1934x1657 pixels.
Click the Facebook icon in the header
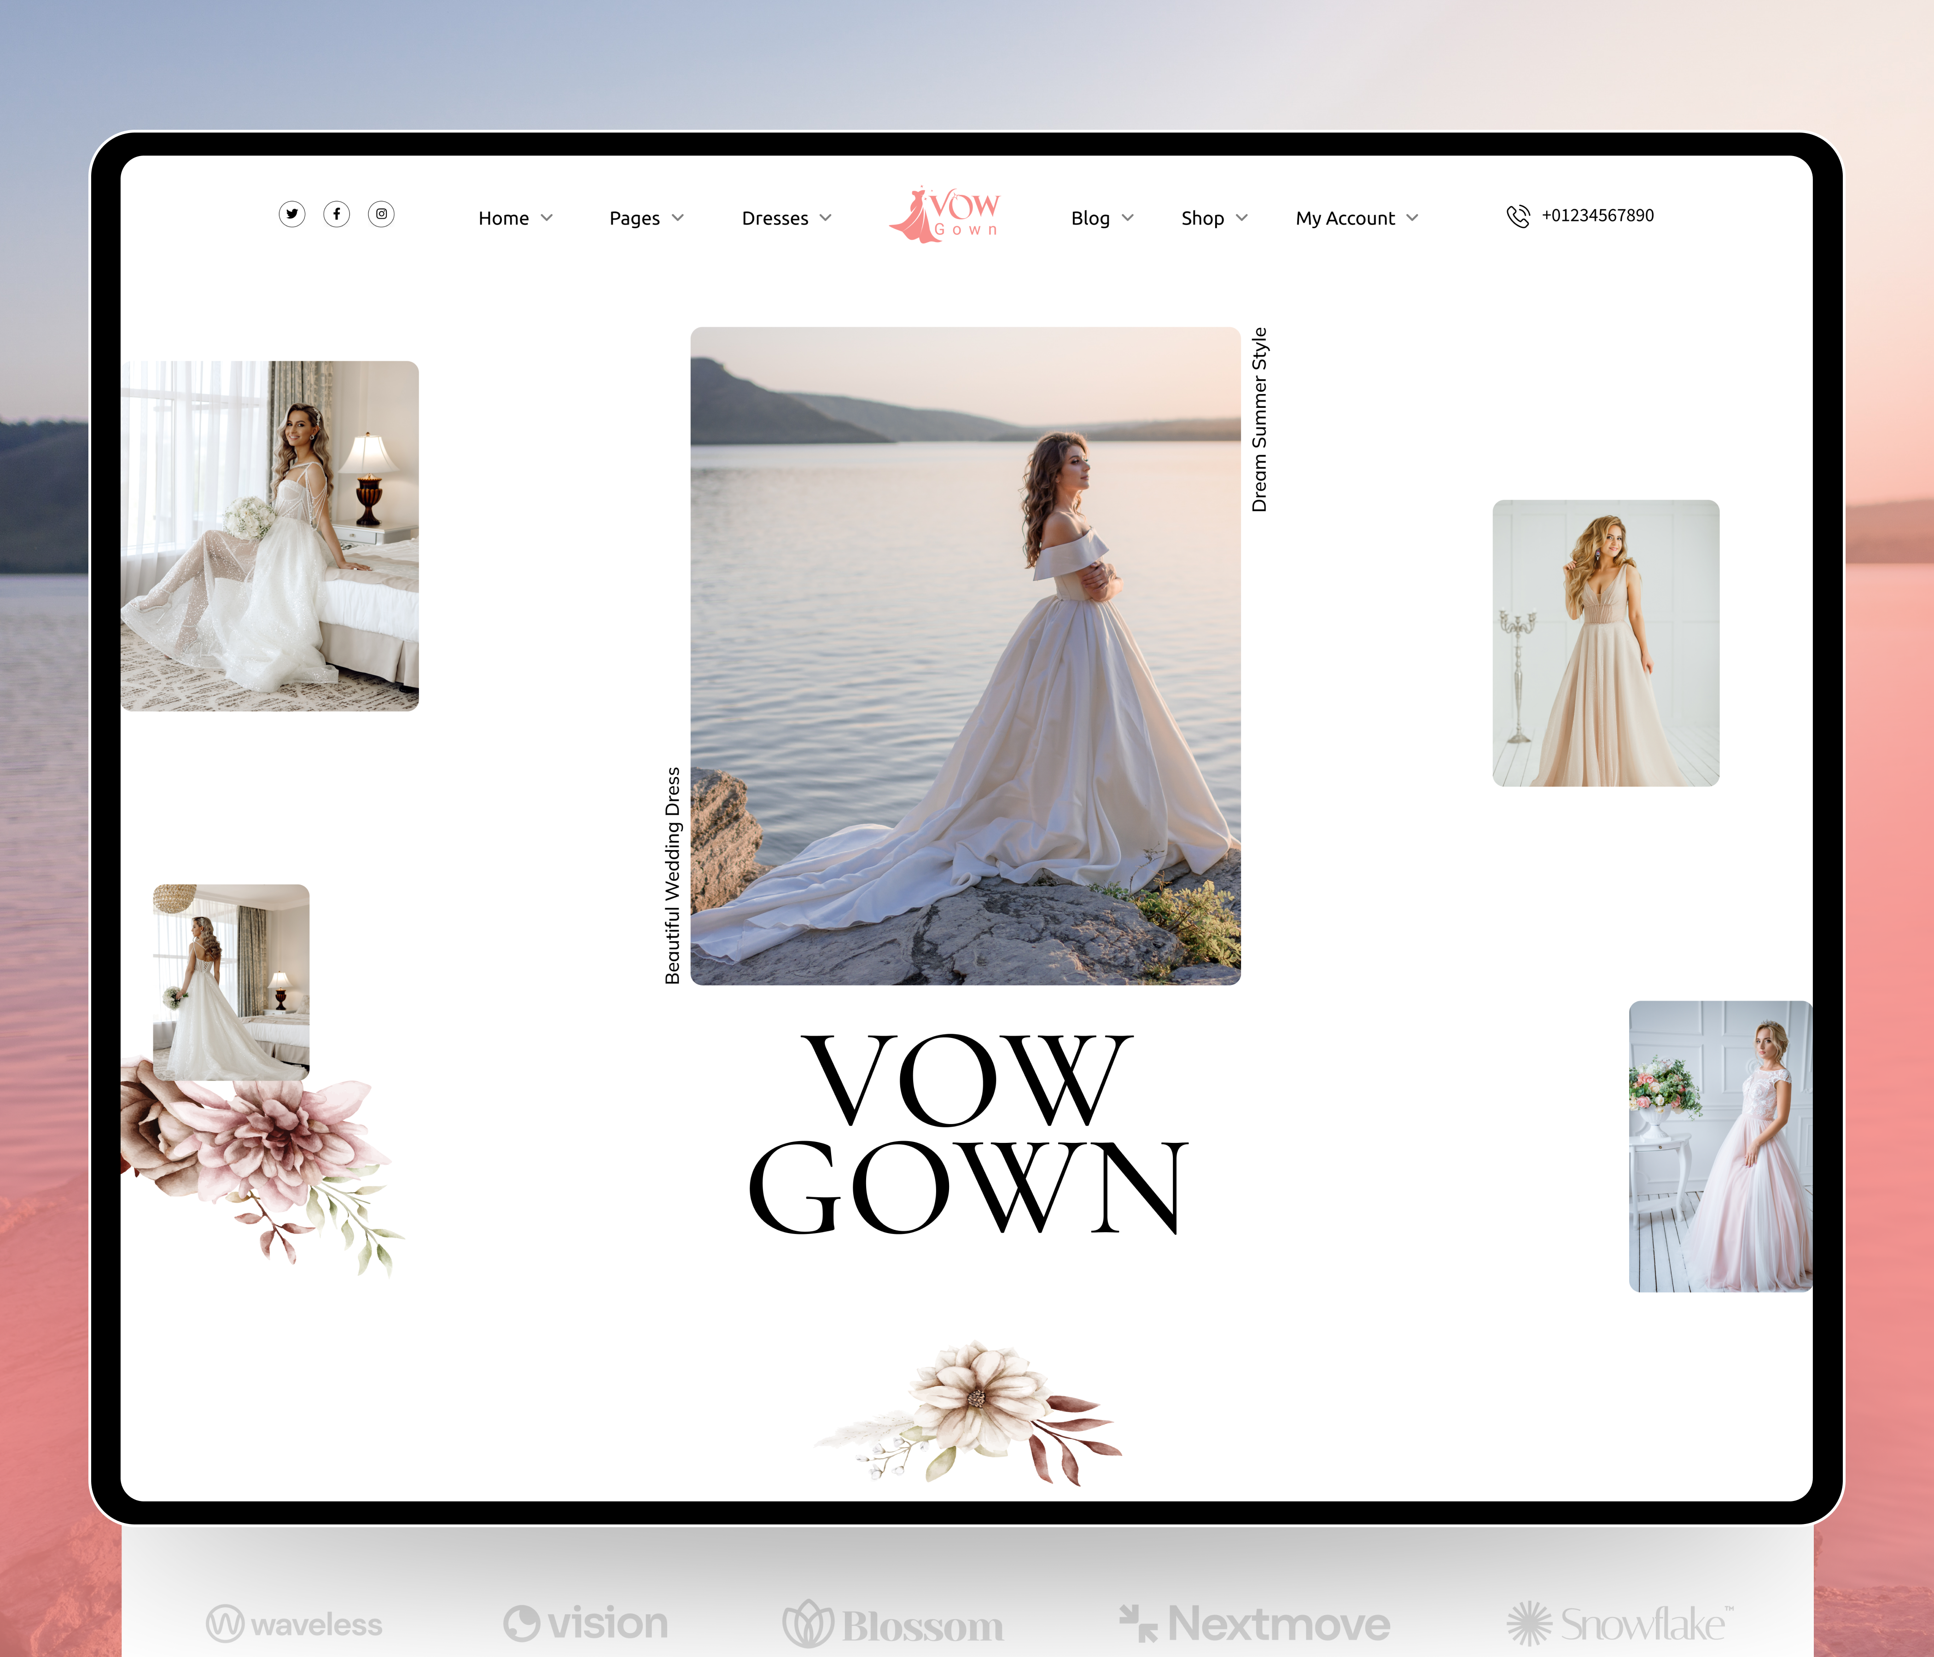coord(337,214)
